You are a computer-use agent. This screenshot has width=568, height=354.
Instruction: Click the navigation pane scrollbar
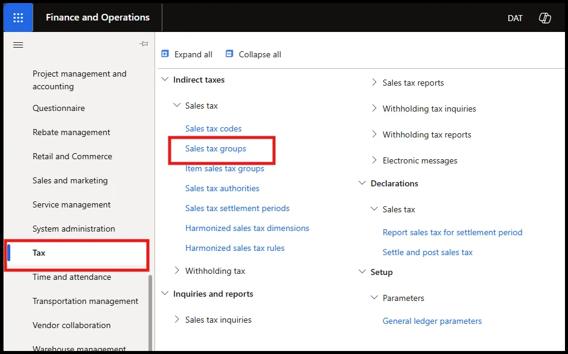(151, 313)
